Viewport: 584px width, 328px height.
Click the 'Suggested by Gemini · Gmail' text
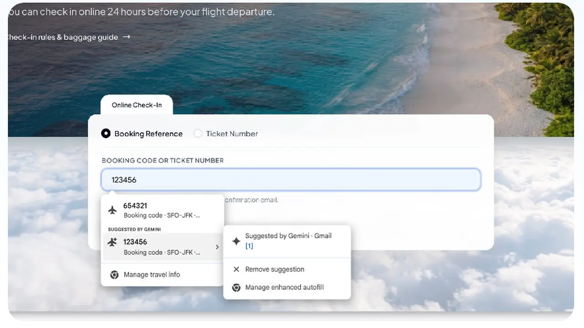click(288, 236)
